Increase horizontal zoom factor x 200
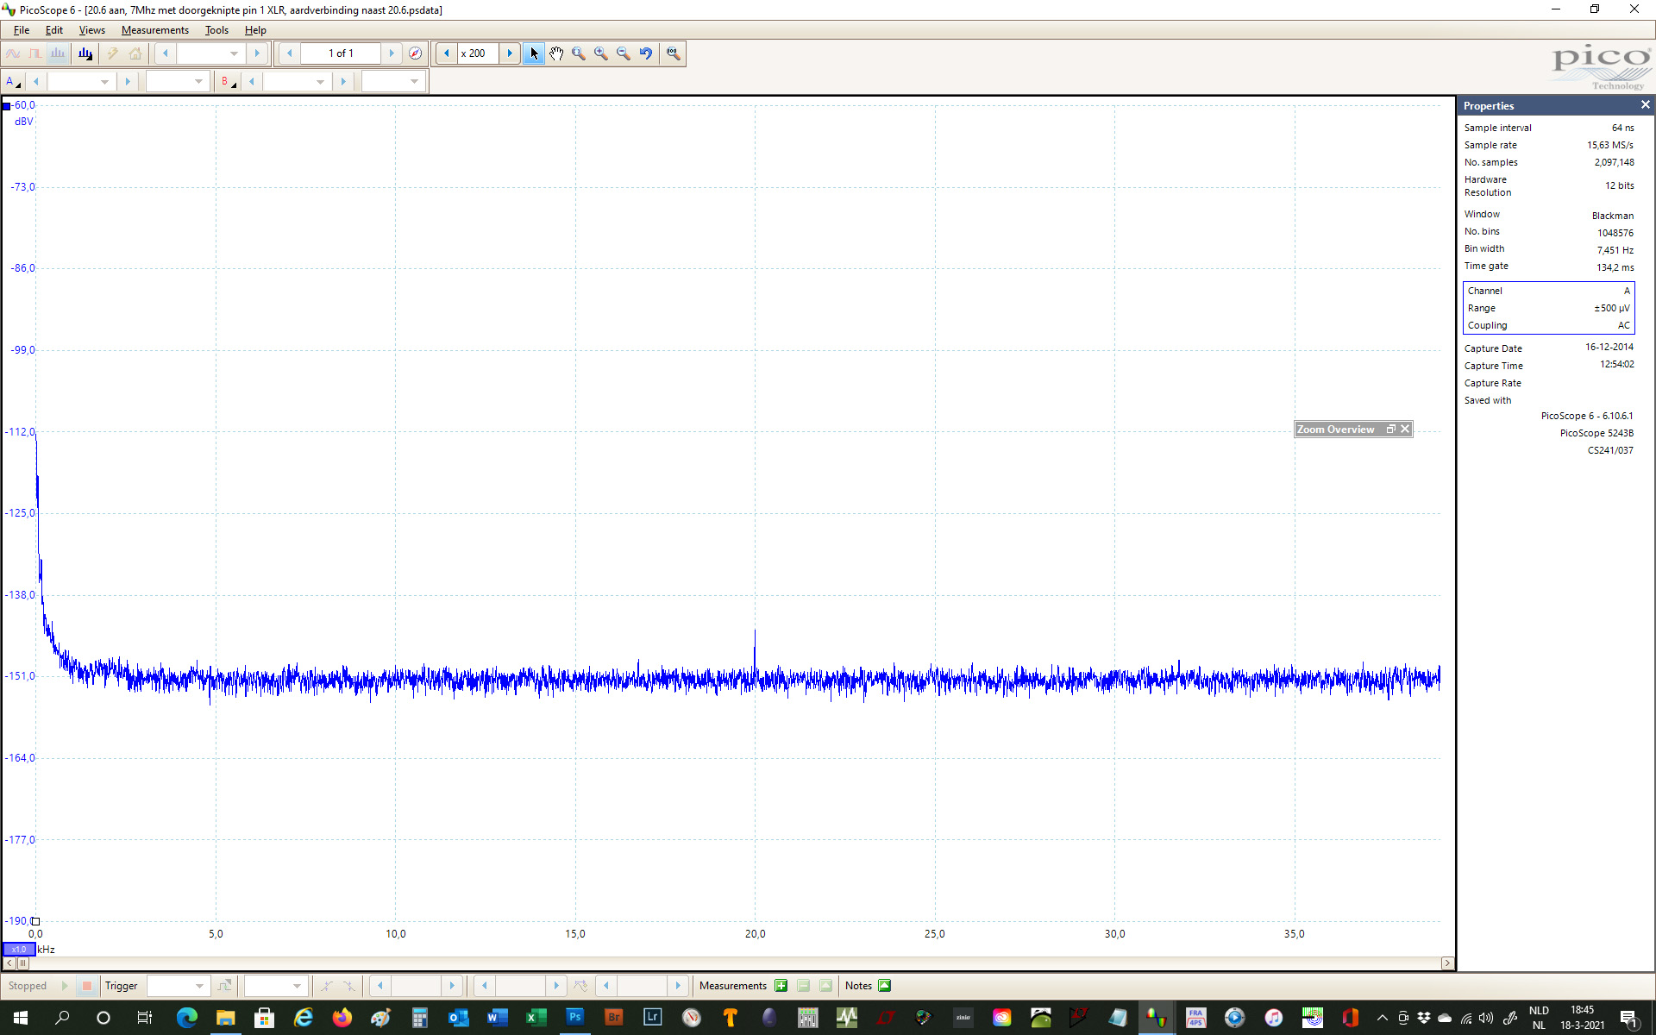 (x=510, y=53)
